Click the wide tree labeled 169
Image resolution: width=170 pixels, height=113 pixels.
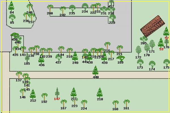(120, 58)
